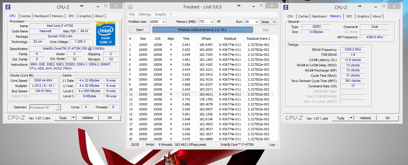The height and width of the screenshot is (165, 408).
Task: Click Validate in CPU-Z memory timings window
Action: pos(365,118)
